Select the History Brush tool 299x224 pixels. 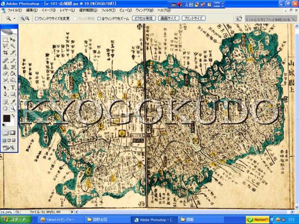(13, 67)
